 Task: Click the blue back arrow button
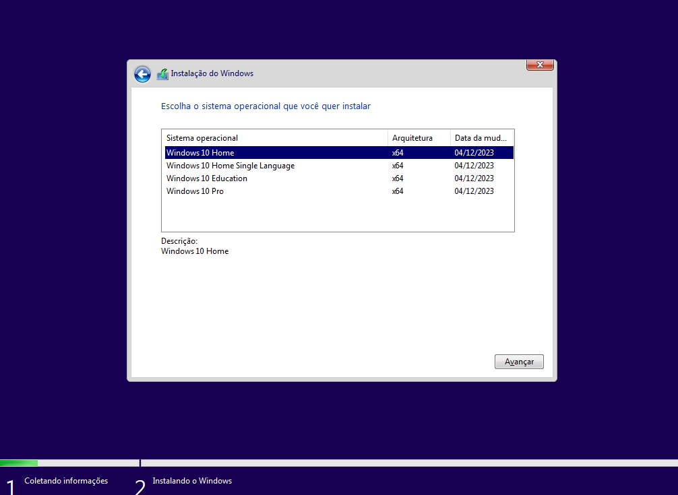[142, 74]
